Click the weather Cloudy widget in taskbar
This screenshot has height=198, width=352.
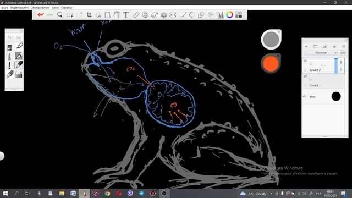[x=253, y=194]
